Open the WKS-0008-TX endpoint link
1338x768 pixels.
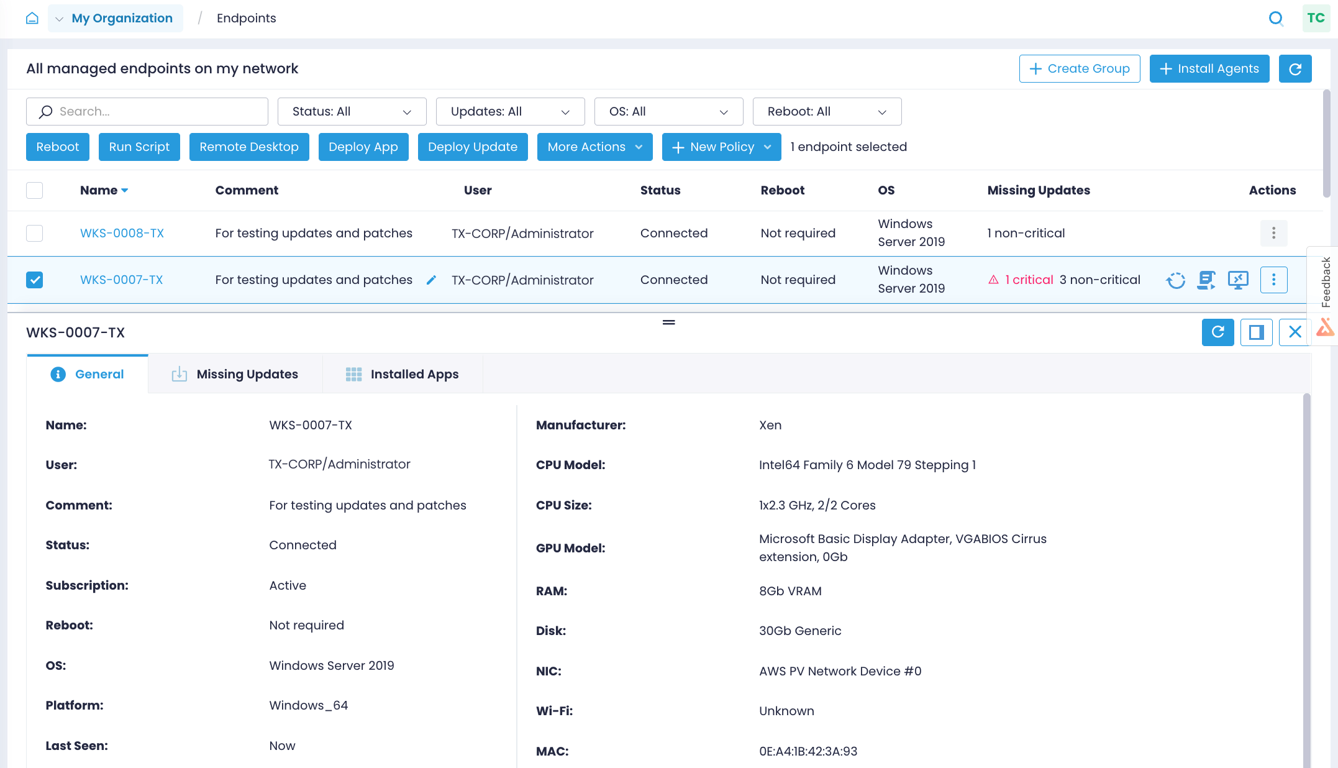(122, 233)
